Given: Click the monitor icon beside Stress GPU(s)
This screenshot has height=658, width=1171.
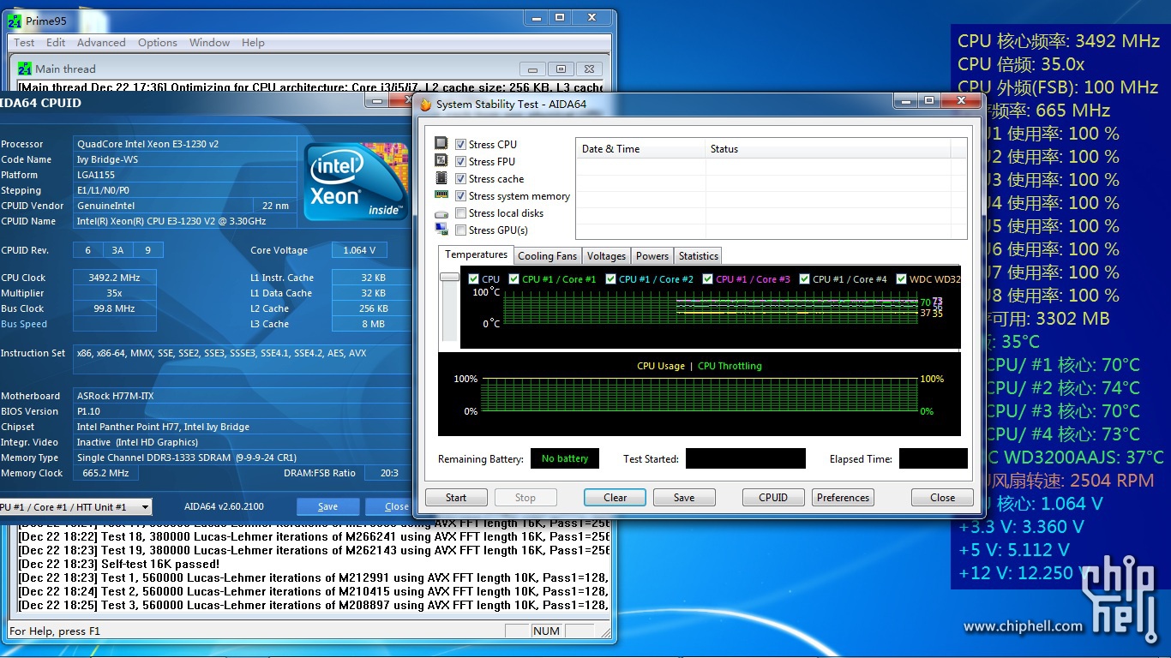Looking at the screenshot, I should (441, 230).
